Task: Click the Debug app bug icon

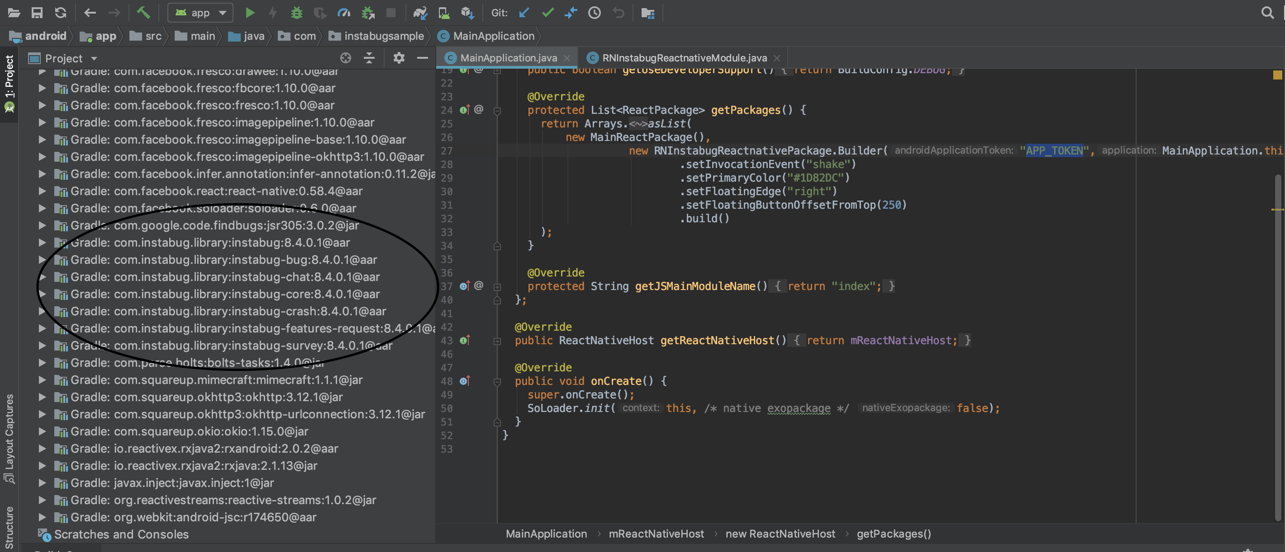Action: point(296,13)
